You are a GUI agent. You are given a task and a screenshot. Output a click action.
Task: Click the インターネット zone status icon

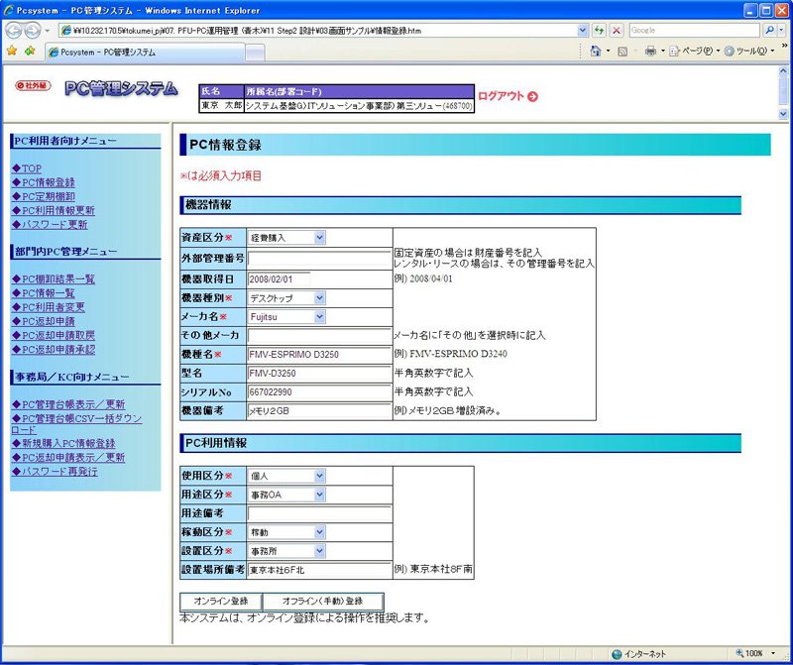(x=617, y=654)
